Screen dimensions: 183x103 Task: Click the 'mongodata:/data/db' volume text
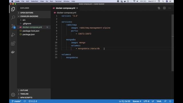tap(89, 48)
